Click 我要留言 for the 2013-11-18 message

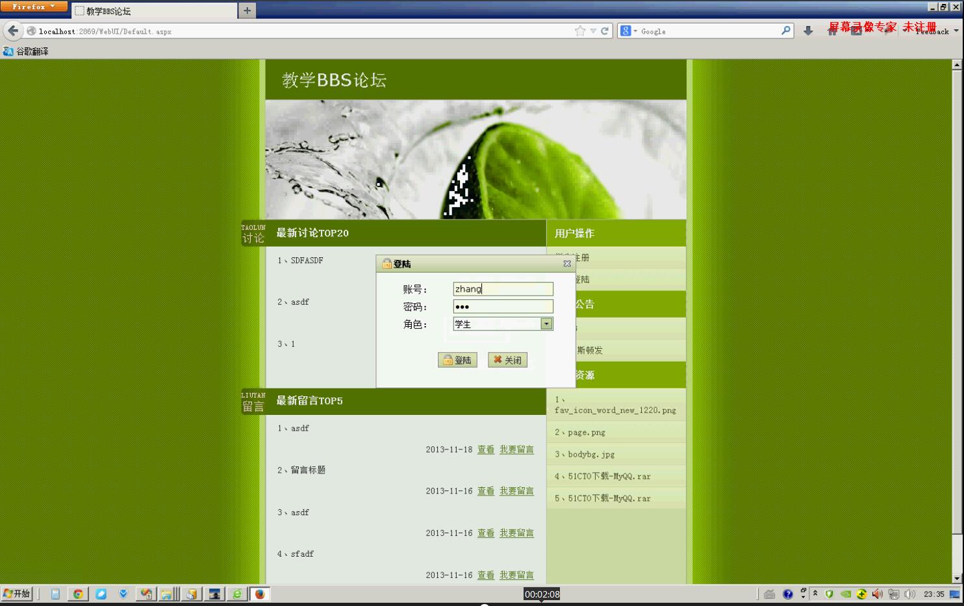[x=516, y=449]
